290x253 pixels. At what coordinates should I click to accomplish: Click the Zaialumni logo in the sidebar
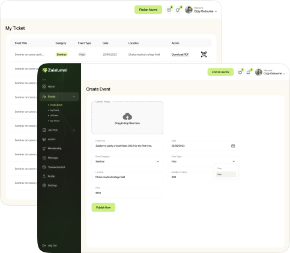55,70
